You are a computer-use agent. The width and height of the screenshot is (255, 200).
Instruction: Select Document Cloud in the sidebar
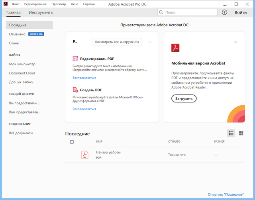coord(22,73)
